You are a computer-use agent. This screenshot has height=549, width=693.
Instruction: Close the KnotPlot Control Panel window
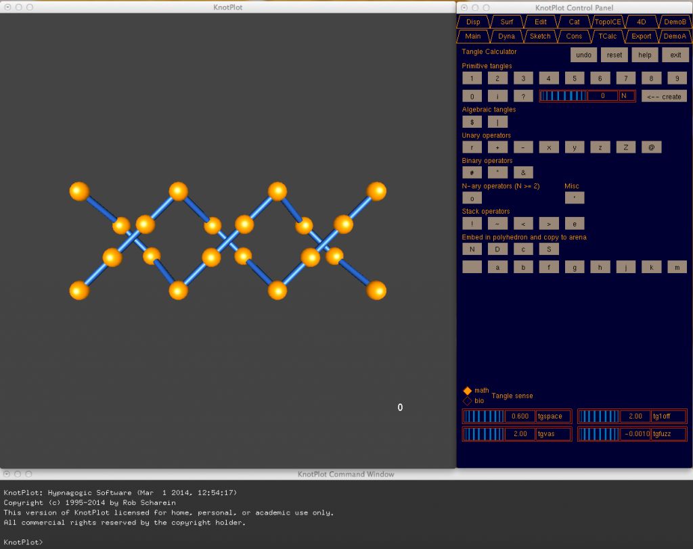coord(464,7)
